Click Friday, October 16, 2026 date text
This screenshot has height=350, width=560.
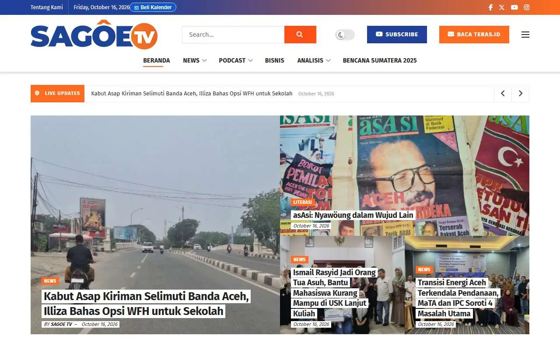coord(102,7)
